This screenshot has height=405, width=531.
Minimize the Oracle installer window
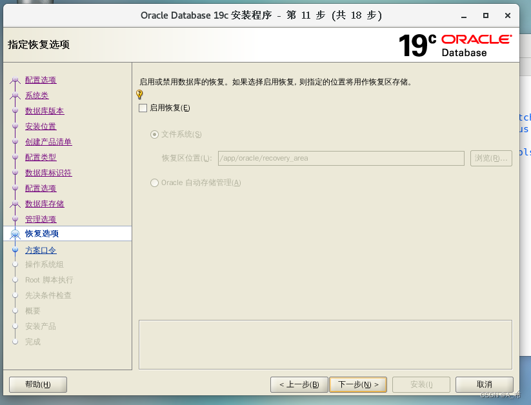[x=464, y=15]
